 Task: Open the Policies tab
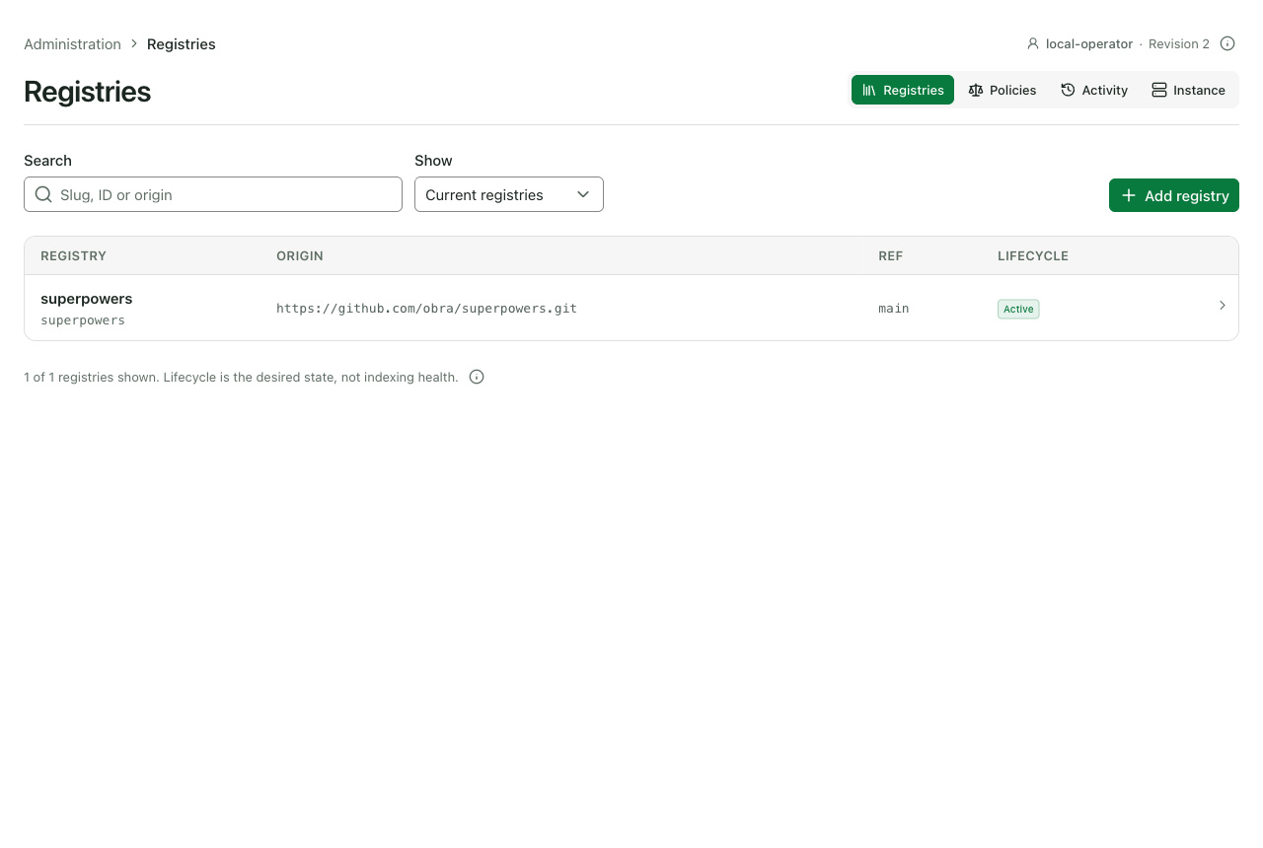pyautogui.click(x=1003, y=90)
